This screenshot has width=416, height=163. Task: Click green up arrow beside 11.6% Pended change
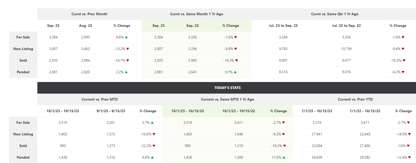pyautogui.click(x=284, y=157)
